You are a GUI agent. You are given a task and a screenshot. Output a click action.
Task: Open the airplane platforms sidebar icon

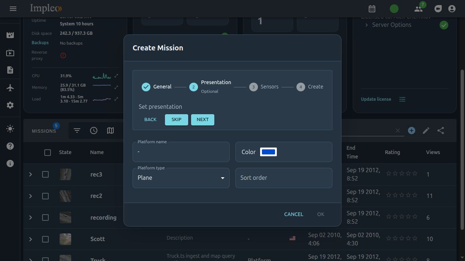pos(10,88)
